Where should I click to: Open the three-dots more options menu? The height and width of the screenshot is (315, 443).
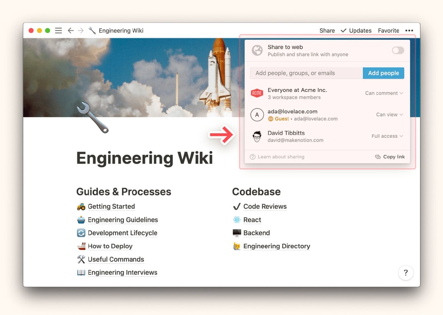point(409,31)
